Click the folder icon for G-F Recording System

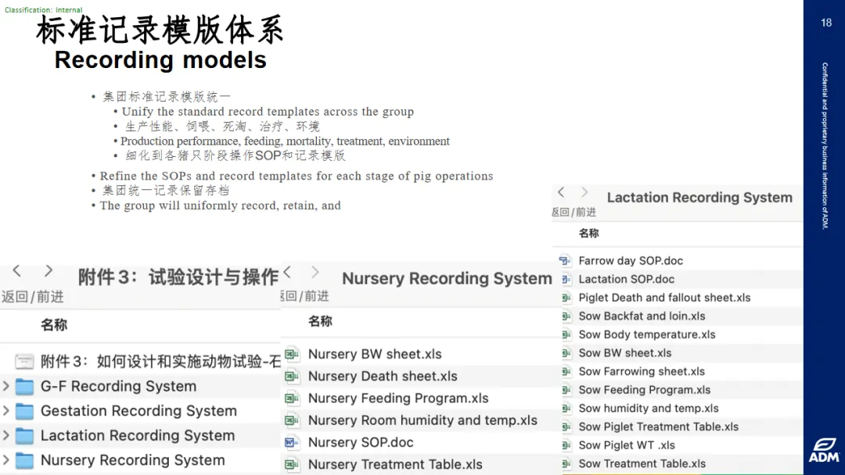click(x=25, y=387)
